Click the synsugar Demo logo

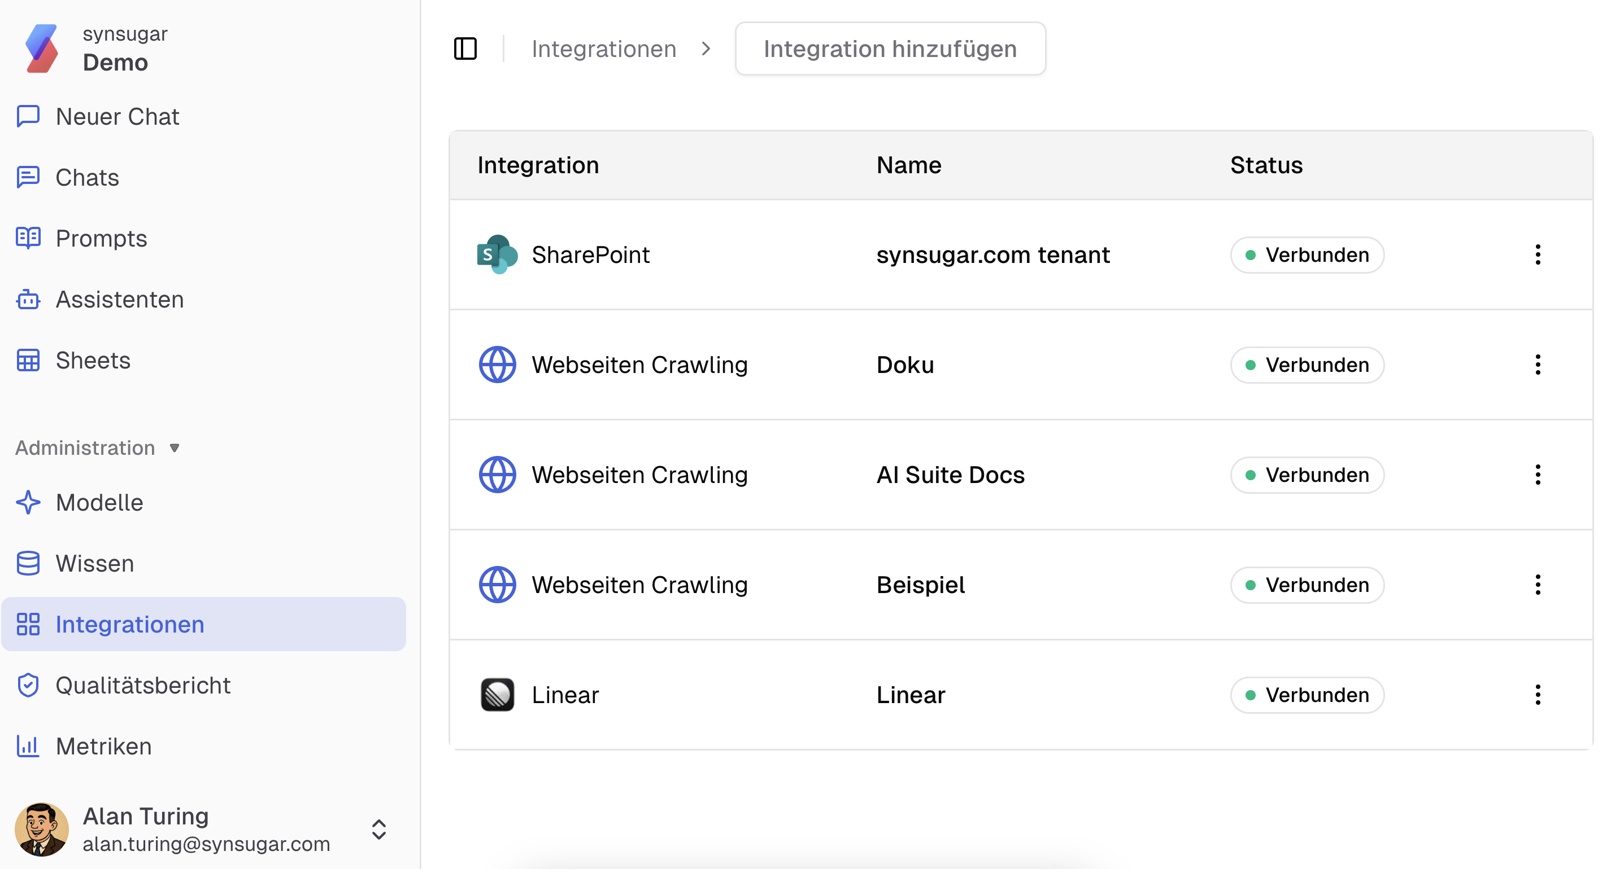pyautogui.click(x=41, y=48)
